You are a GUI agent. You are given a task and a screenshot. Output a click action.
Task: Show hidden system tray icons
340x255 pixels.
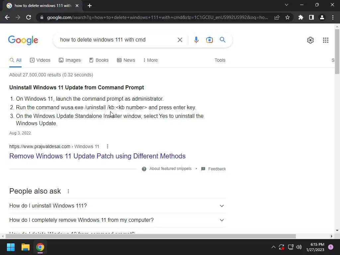pyautogui.click(x=274, y=247)
